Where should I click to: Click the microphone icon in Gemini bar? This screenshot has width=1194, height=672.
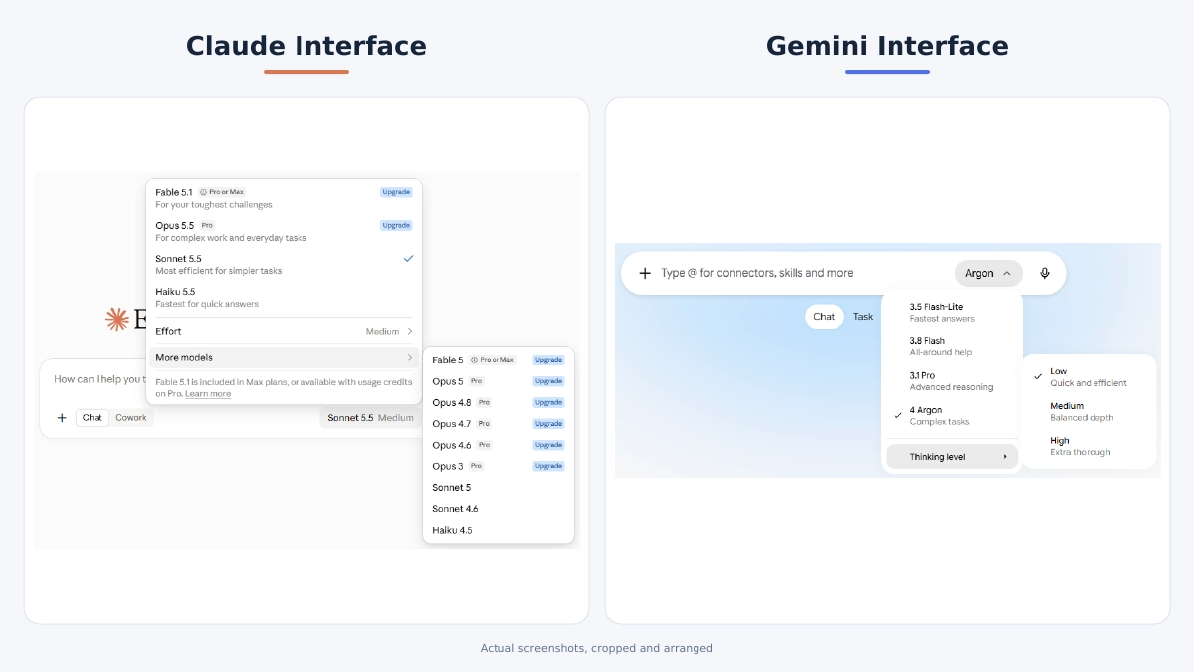tap(1044, 273)
